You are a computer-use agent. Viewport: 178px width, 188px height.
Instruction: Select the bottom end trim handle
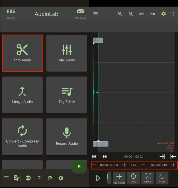coord(101,144)
